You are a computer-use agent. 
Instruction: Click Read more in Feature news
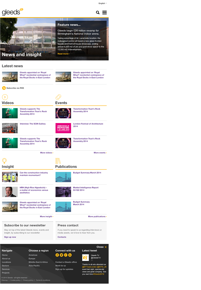63,54
